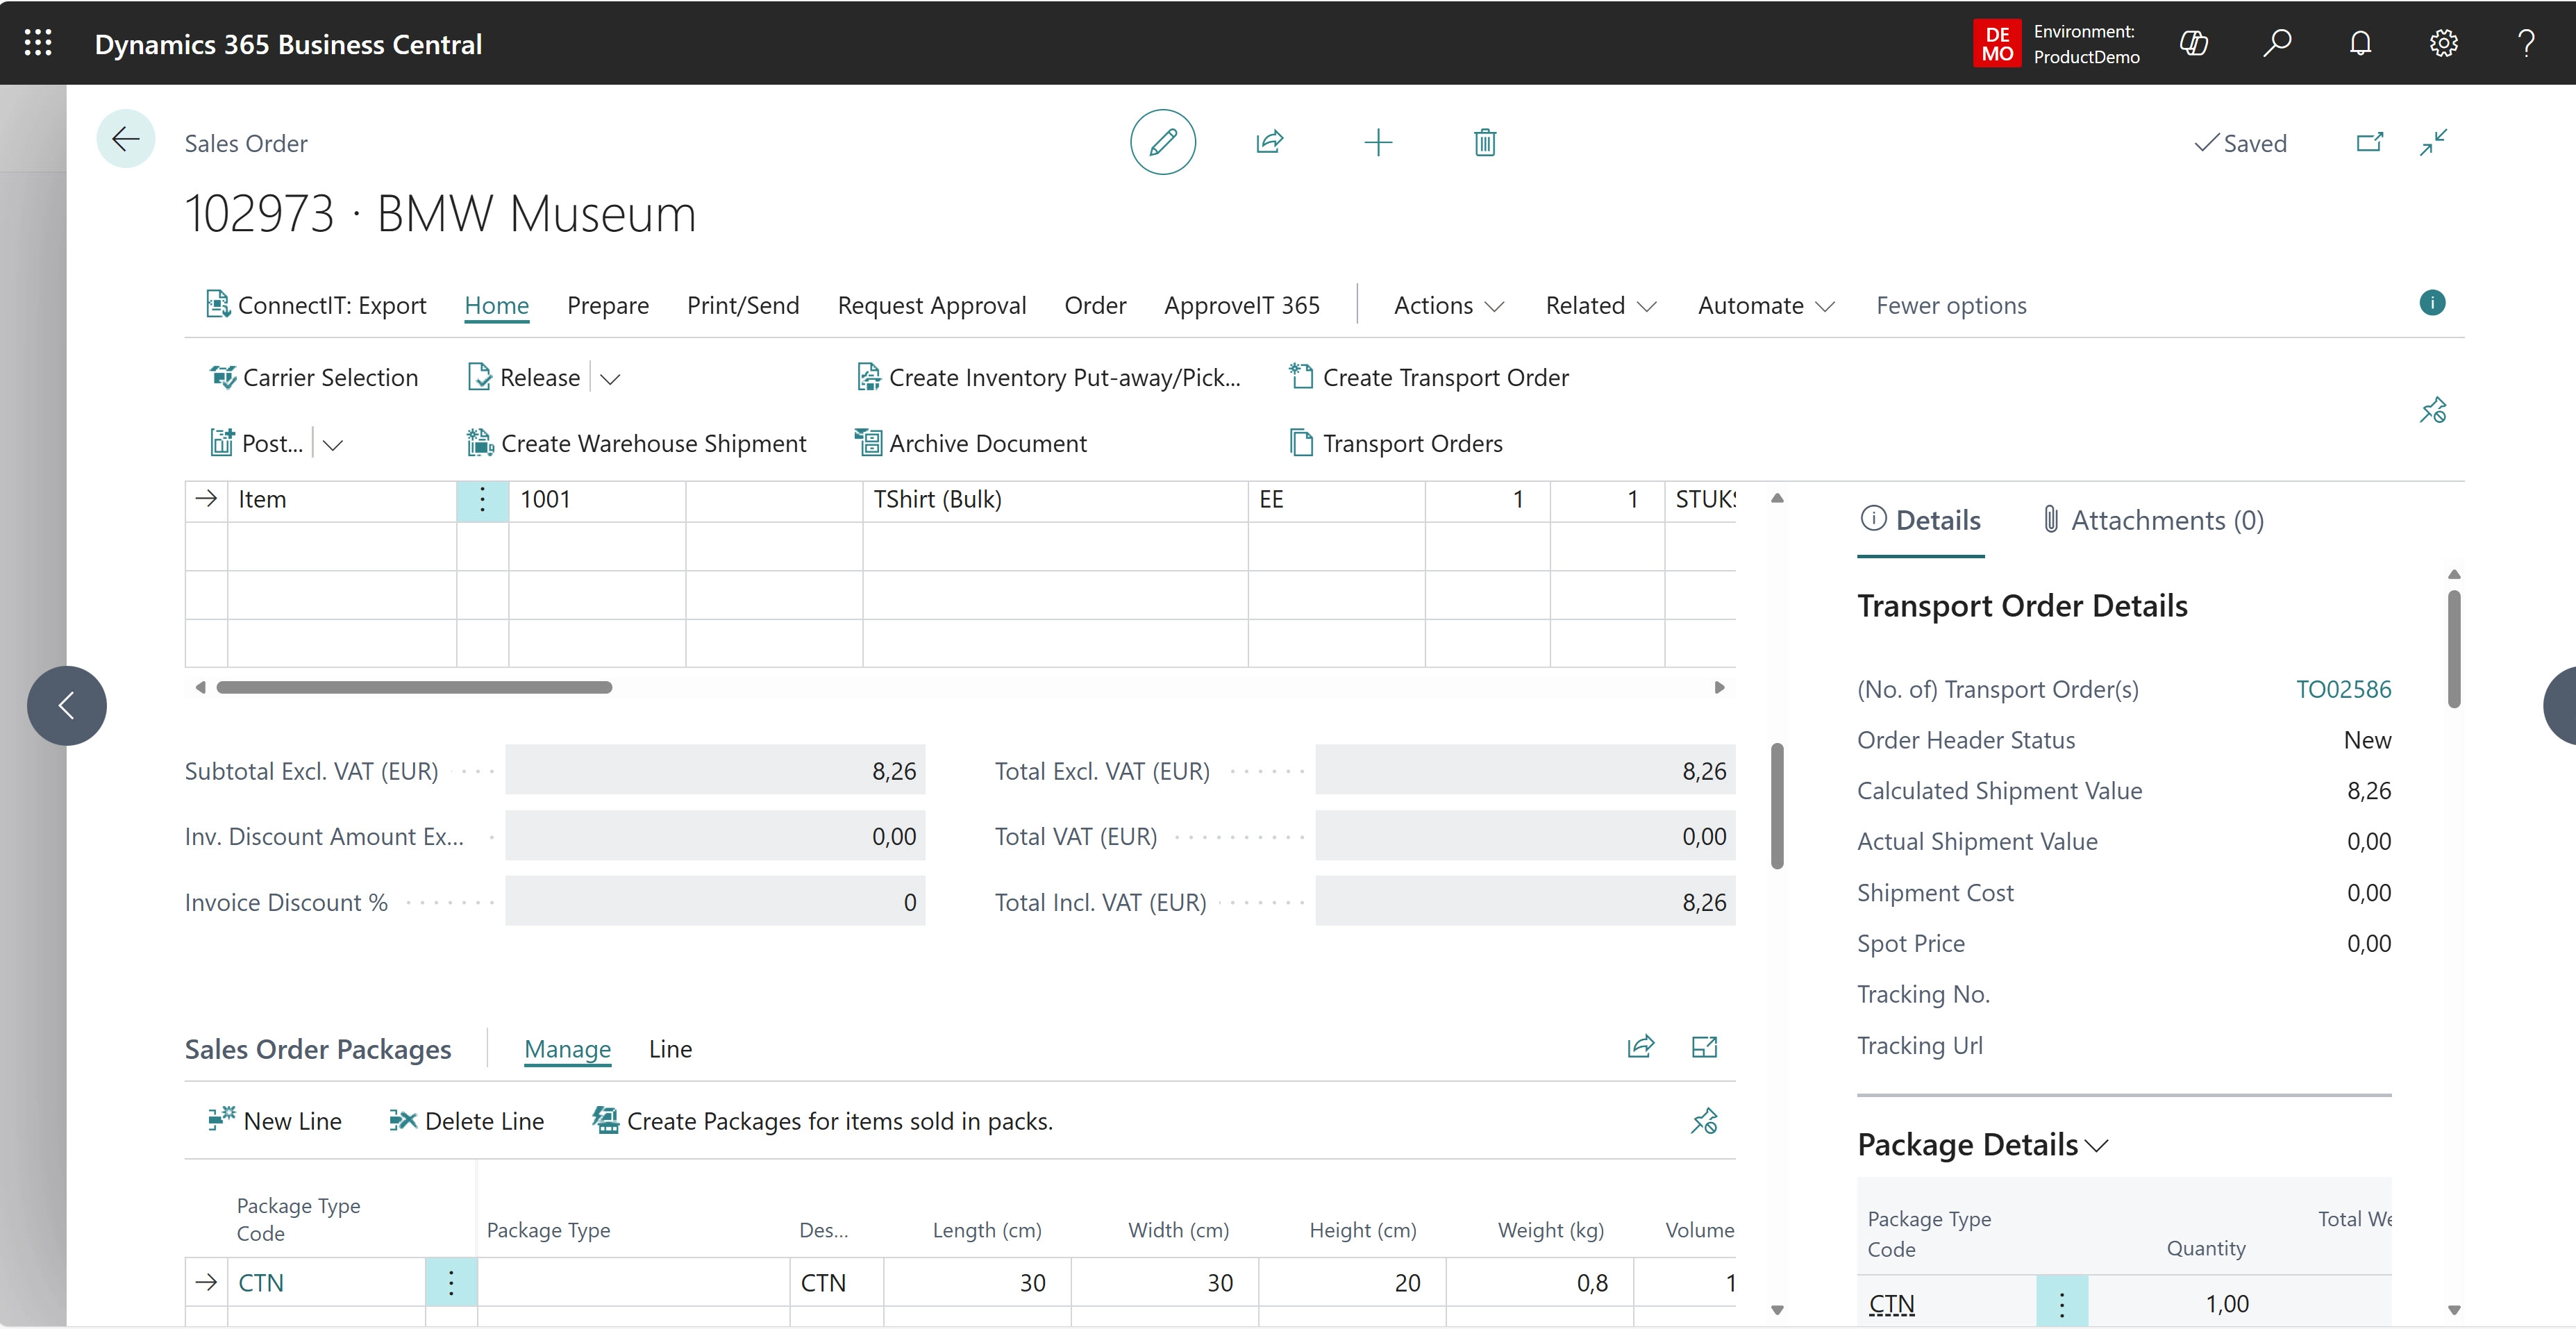The height and width of the screenshot is (1329, 2576).
Task: Open notifications bell
Action: (2360, 43)
